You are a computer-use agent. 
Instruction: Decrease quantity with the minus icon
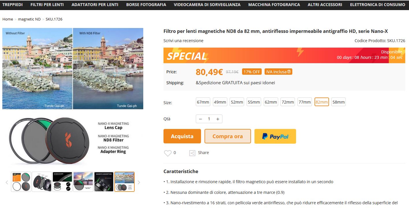200,119
